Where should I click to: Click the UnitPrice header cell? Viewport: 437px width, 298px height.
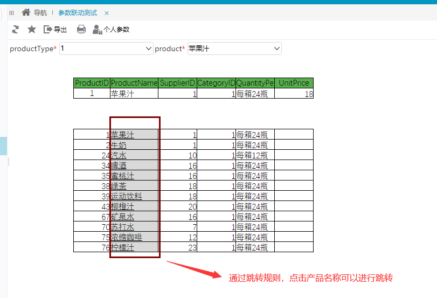(x=294, y=83)
